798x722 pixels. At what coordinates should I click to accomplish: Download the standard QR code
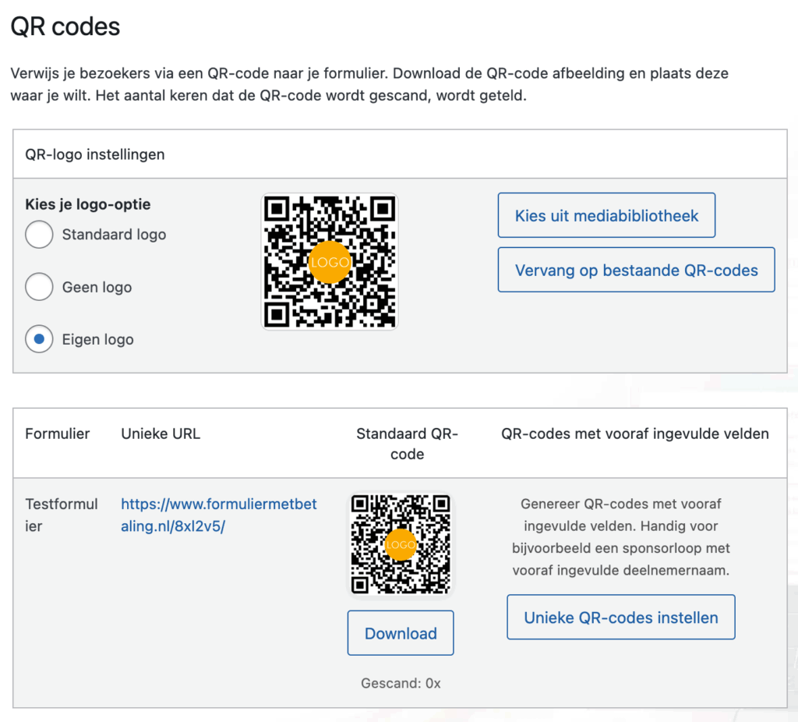(401, 633)
